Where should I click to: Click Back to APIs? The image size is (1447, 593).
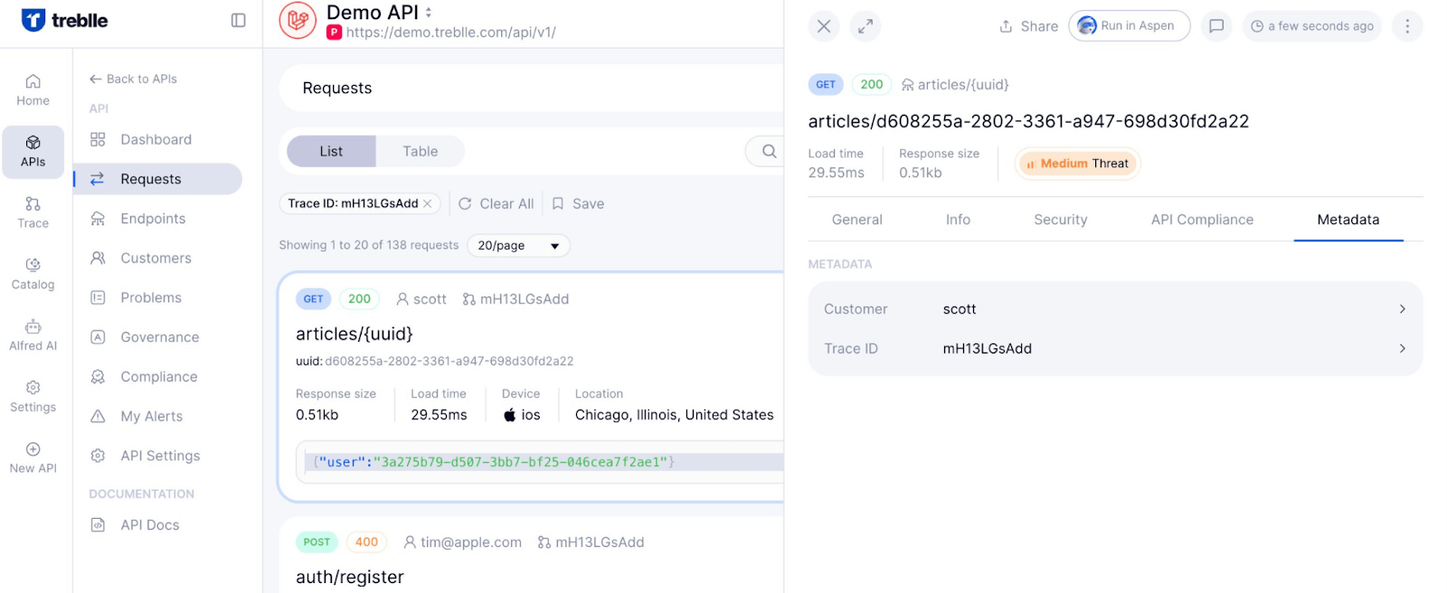[x=133, y=79]
